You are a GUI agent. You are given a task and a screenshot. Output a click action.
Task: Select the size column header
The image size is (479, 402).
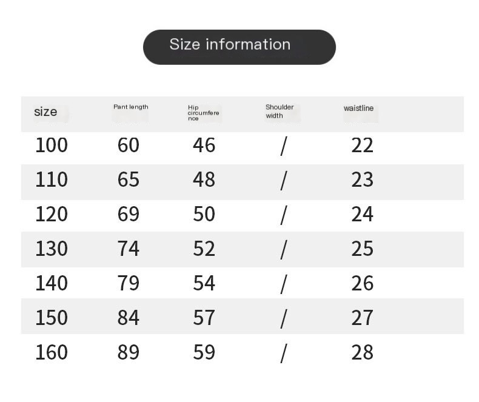click(x=45, y=112)
